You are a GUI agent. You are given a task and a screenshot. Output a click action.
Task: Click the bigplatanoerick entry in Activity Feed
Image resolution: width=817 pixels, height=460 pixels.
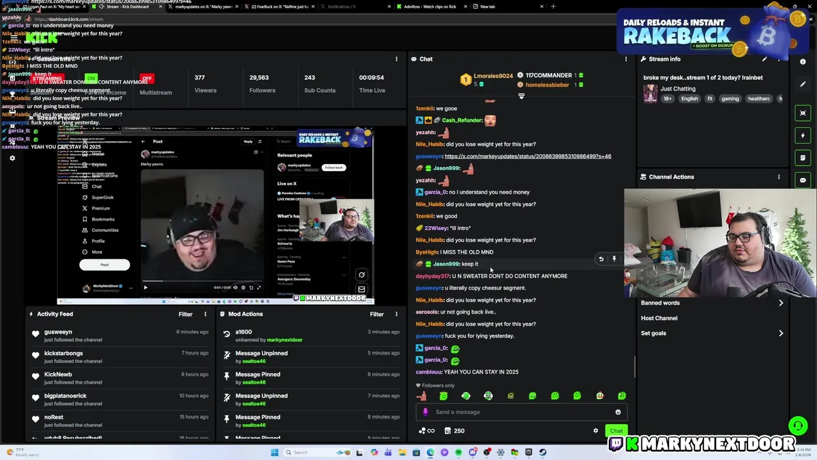(x=121, y=399)
